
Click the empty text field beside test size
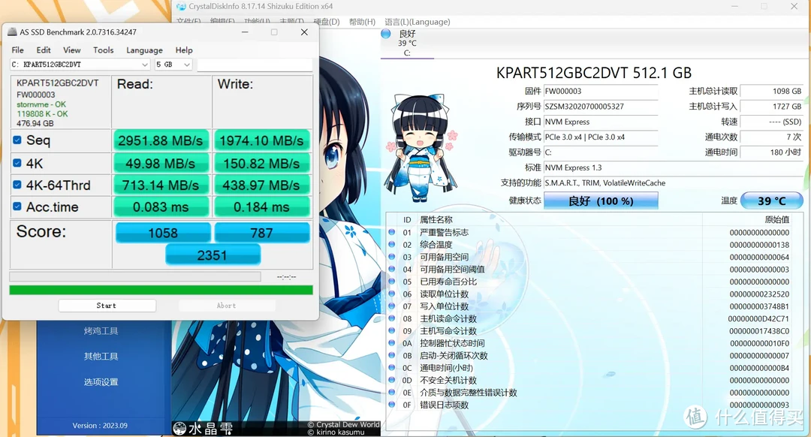point(255,65)
